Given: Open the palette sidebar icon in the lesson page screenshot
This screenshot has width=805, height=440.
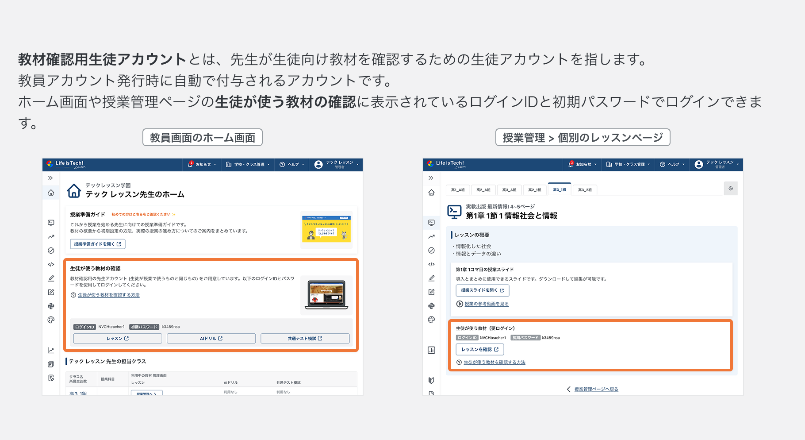Looking at the screenshot, I should 431,320.
